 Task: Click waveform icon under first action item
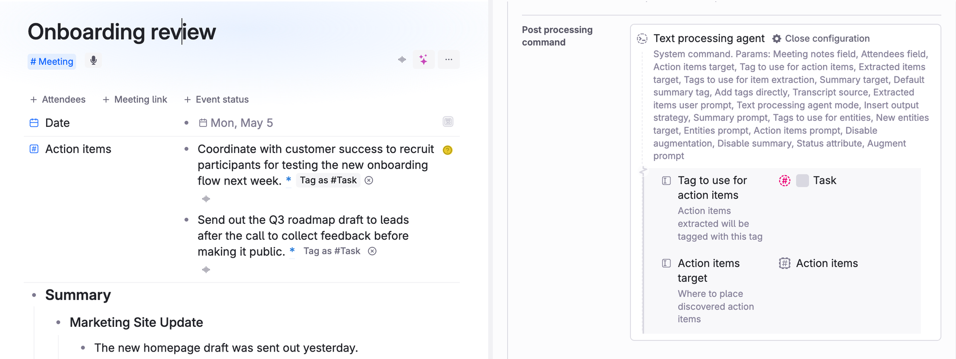(206, 199)
